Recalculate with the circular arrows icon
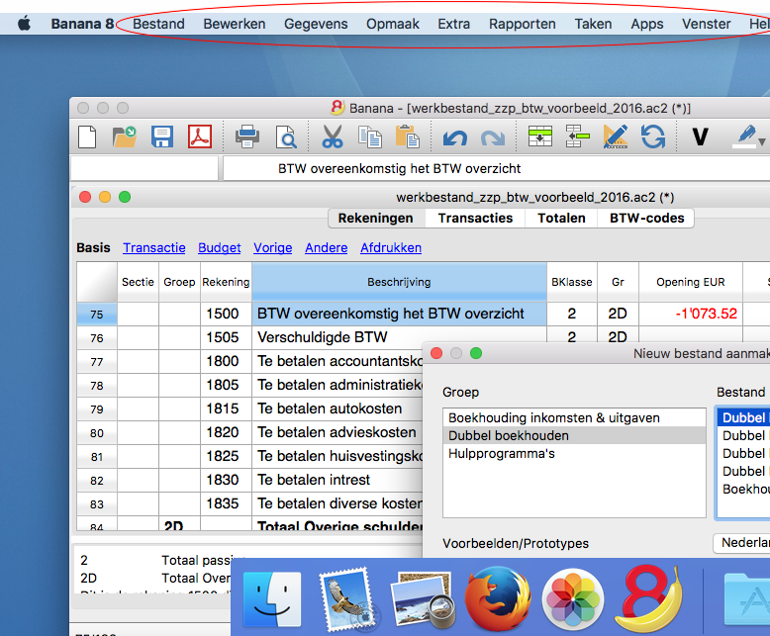 point(653,136)
